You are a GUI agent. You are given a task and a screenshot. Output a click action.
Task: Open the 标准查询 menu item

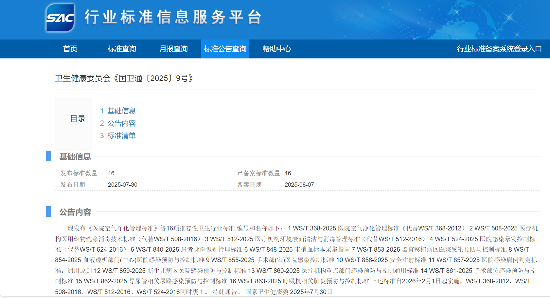122,49
